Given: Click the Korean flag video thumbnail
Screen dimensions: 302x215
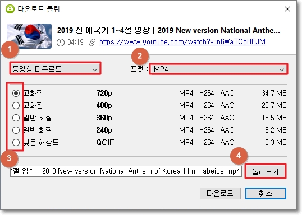Looking at the screenshot, I should coord(29,36).
